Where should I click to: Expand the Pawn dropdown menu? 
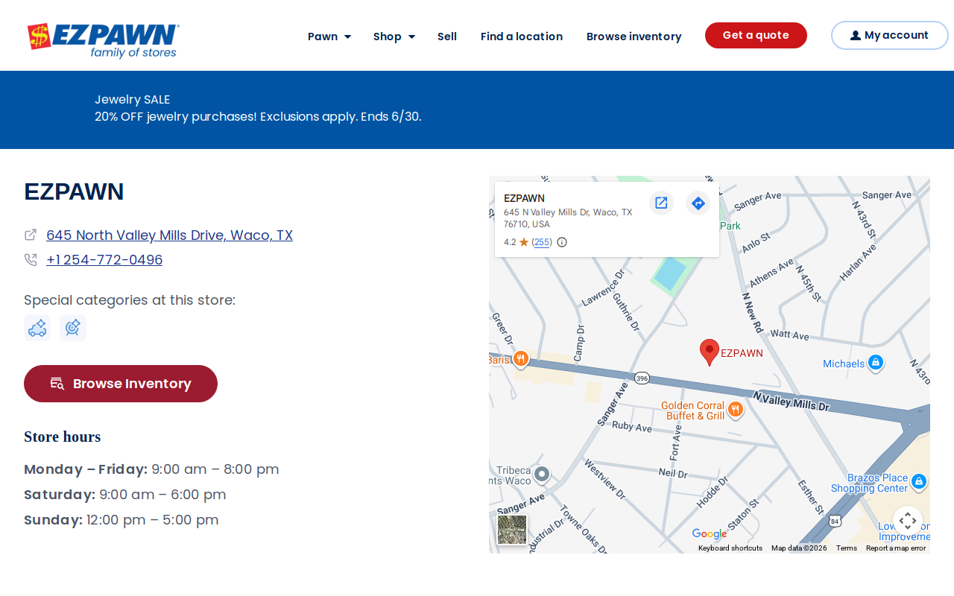point(329,37)
